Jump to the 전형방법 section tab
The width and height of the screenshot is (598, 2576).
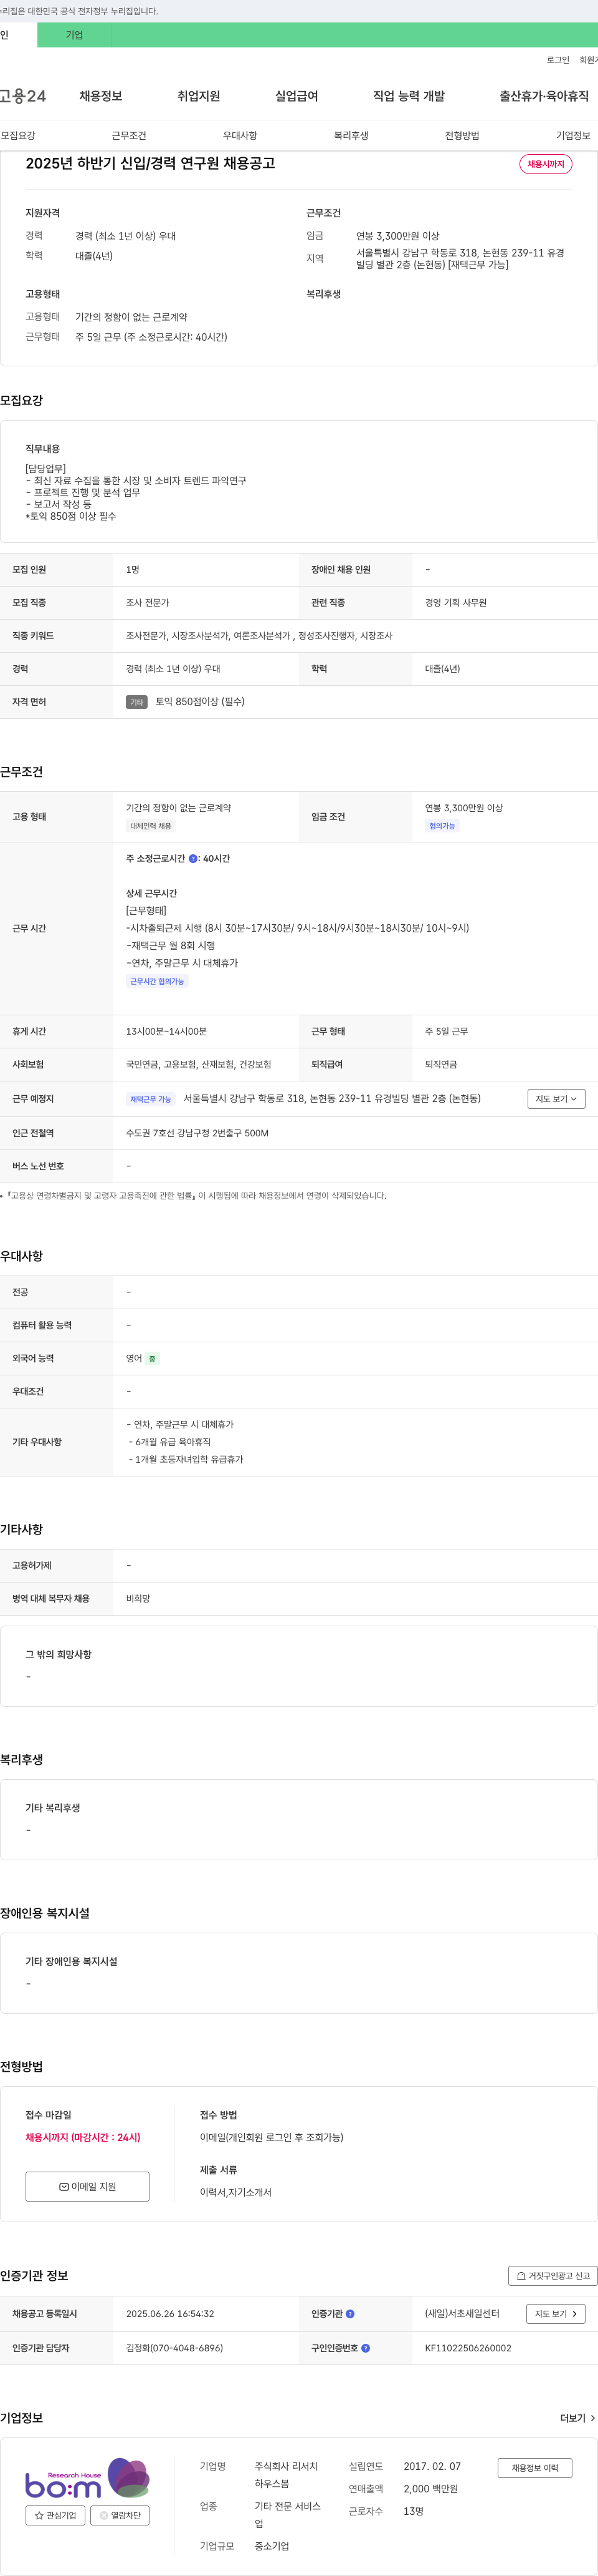[462, 136]
